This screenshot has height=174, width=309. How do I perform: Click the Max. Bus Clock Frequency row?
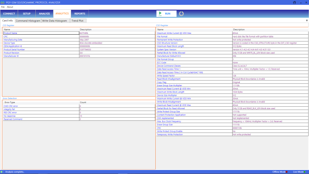coord(232,121)
